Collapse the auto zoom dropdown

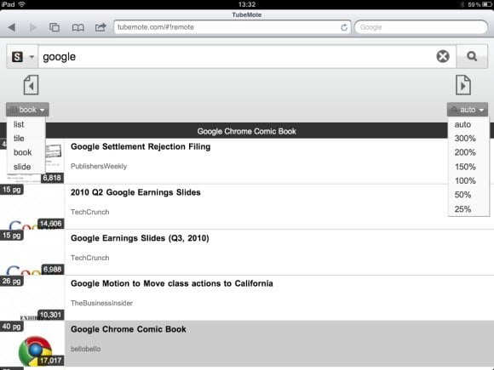coord(468,110)
